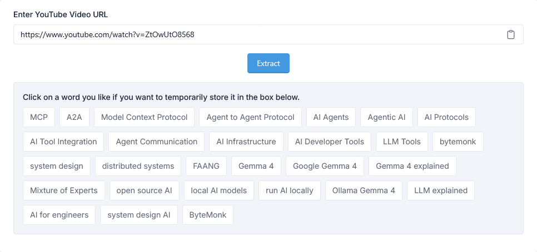This screenshot has height=252, width=537.
Task: Select the distributed systems tag
Action: [138, 166]
